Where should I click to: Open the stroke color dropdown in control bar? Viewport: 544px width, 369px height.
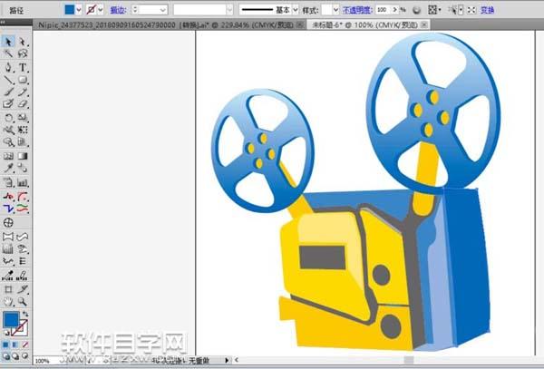point(102,8)
